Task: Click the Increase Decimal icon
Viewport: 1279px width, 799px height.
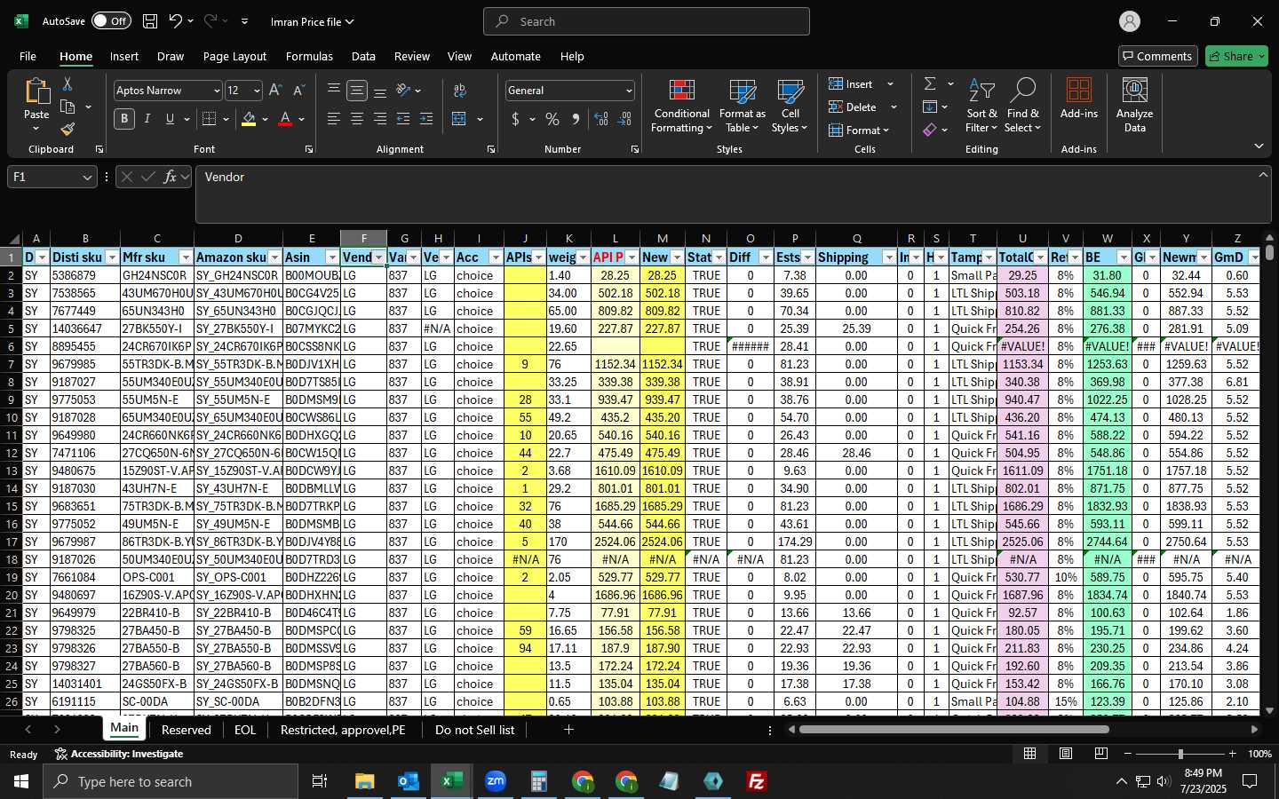Action: click(601, 119)
